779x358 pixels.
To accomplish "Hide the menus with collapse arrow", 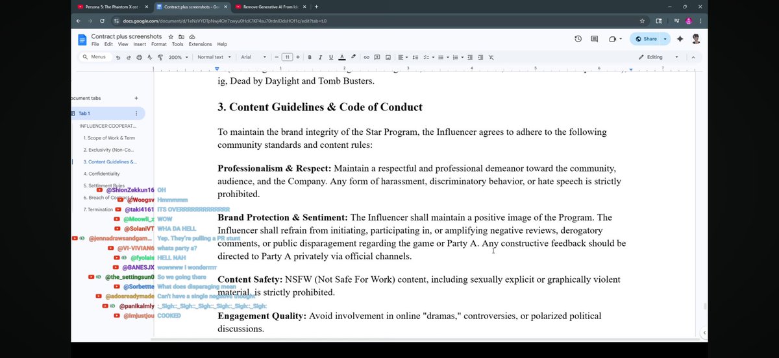I will coord(693,57).
